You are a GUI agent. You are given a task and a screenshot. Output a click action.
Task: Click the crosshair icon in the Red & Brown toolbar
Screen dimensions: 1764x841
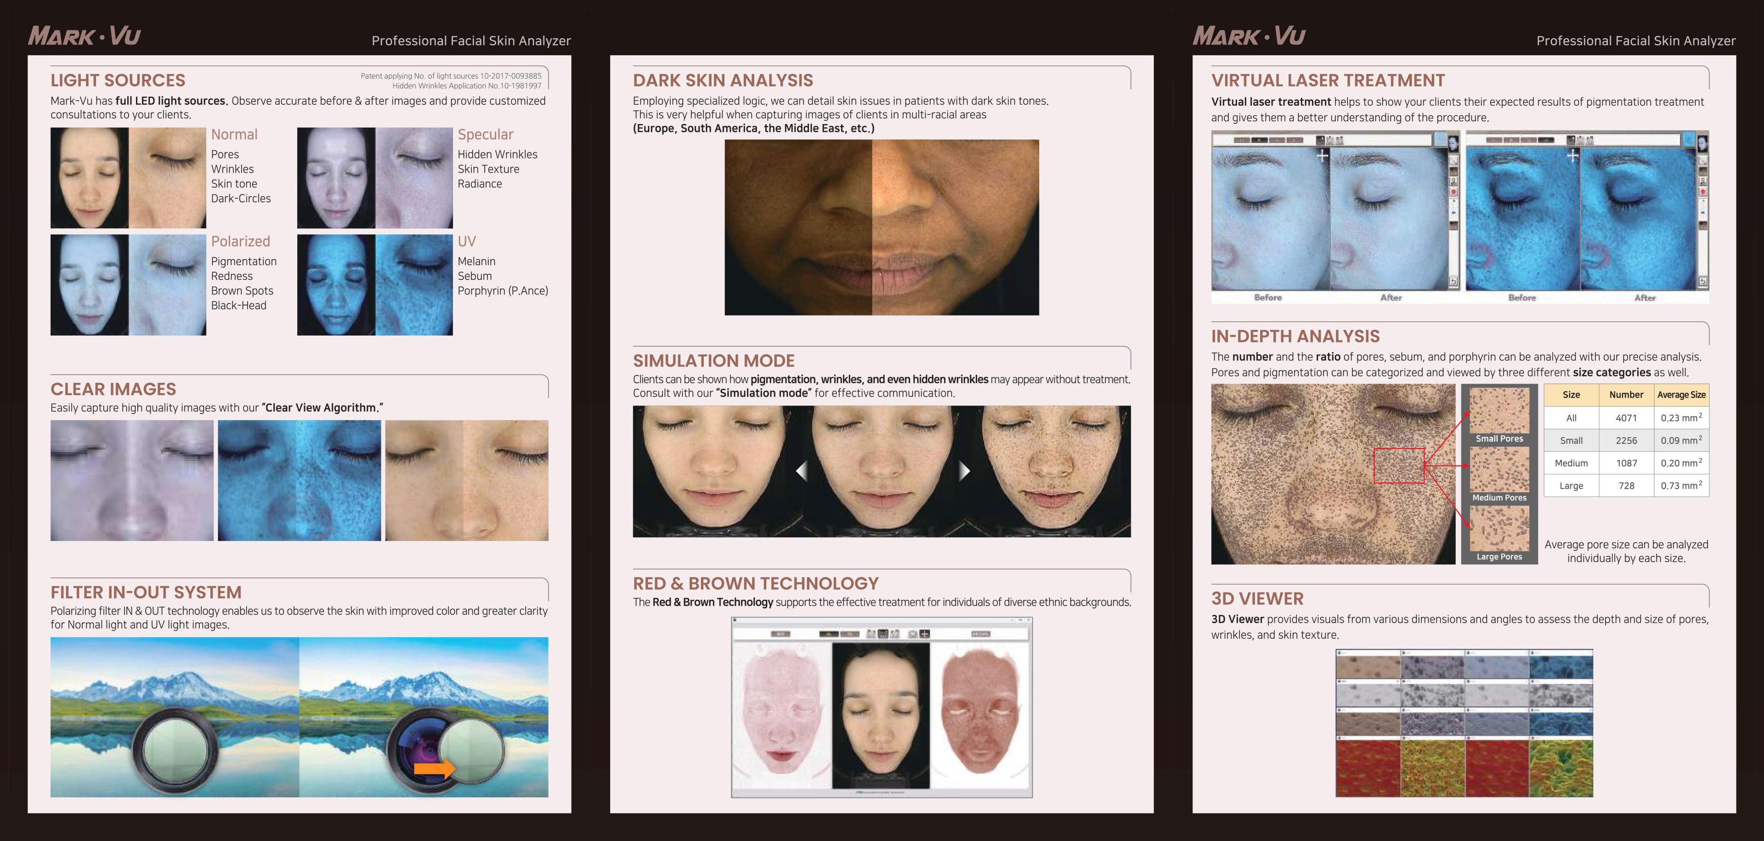click(924, 635)
